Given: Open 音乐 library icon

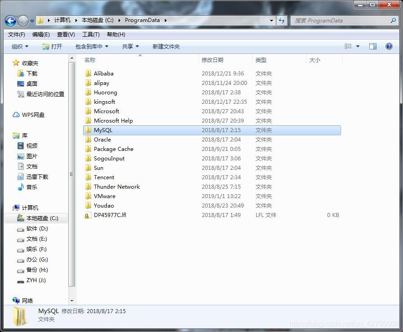Looking at the screenshot, I should point(21,187).
